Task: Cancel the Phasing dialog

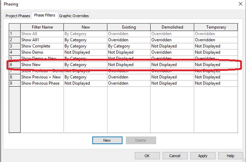Action: coord(175,156)
